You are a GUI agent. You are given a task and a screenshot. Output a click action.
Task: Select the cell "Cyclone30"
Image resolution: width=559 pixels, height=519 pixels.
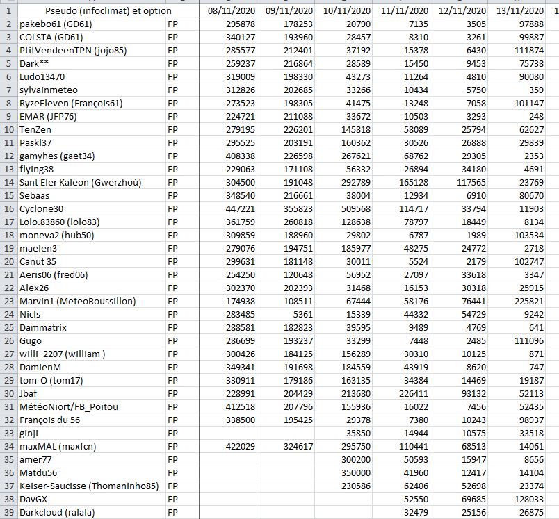(92, 208)
